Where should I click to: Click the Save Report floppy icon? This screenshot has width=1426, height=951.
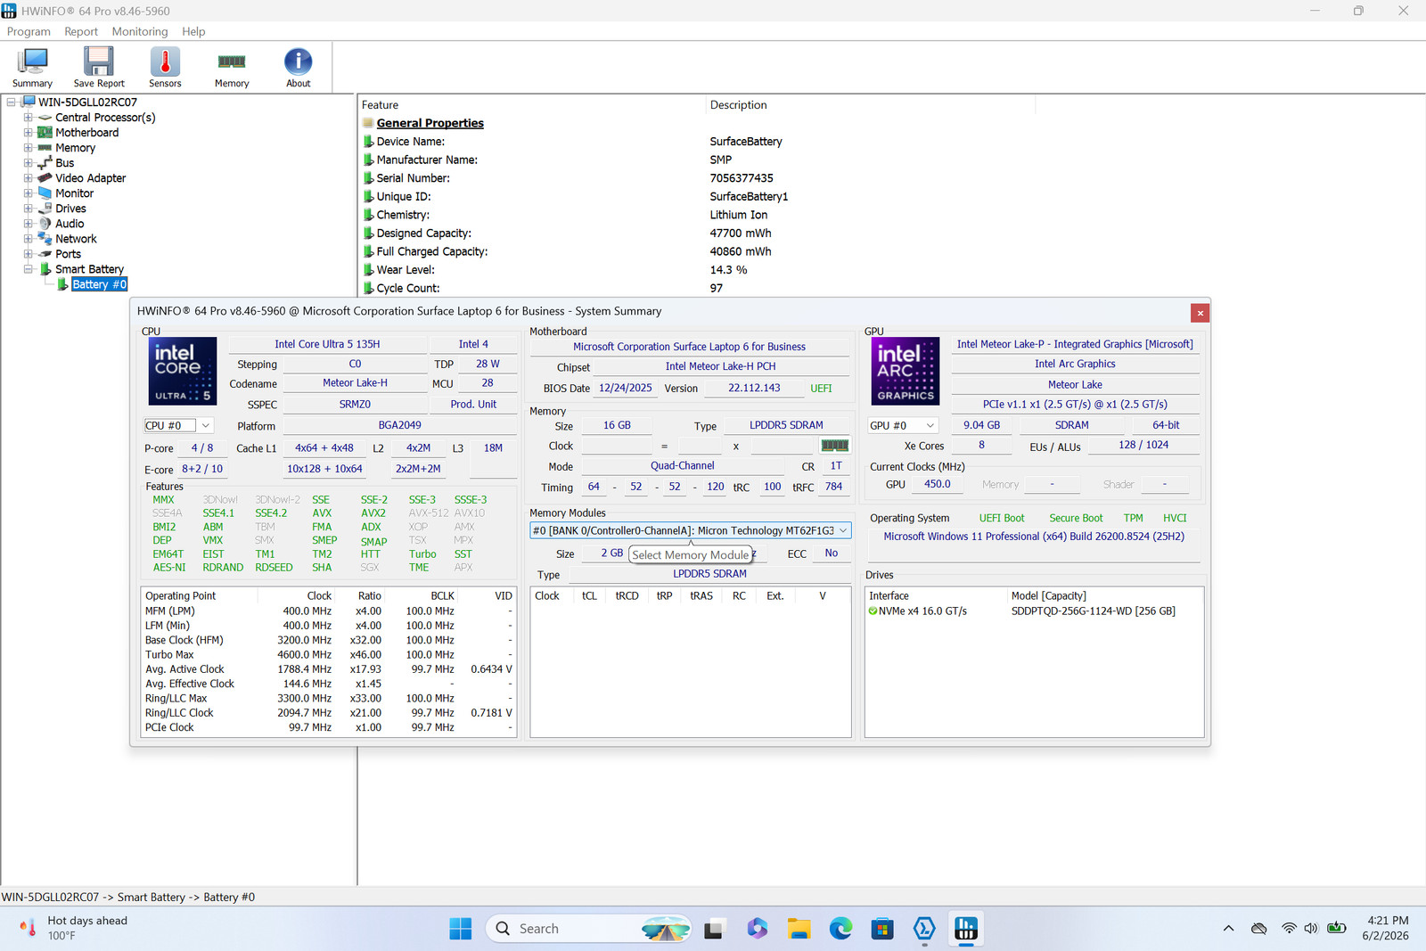click(x=99, y=67)
